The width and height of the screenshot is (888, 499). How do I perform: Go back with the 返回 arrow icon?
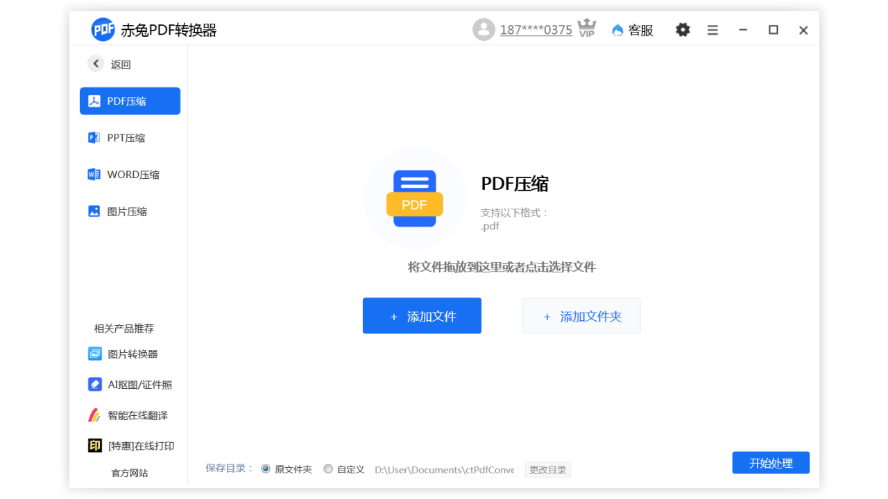click(96, 64)
